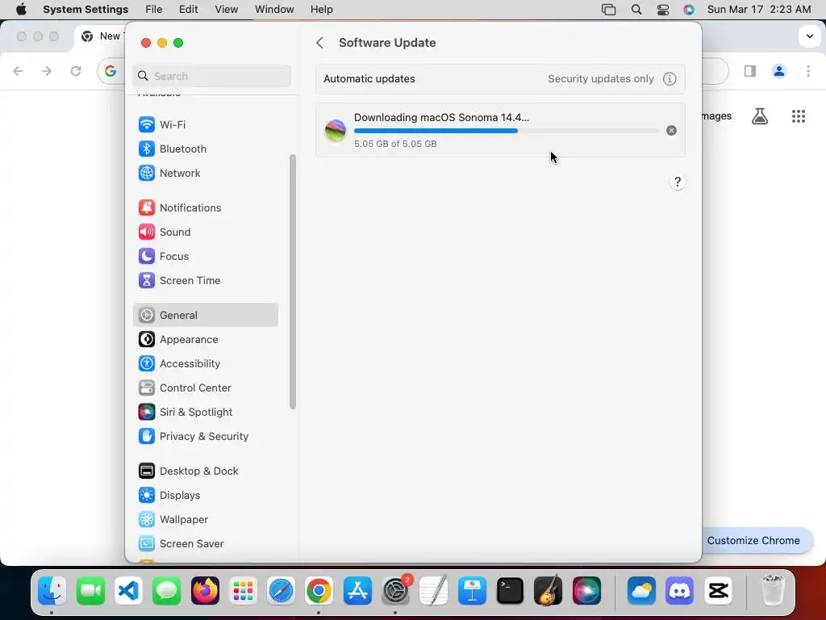This screenshot has width=826, height=620.
Task: Select Desktop & Dock in the sidebar
Action: pos(206,471)
